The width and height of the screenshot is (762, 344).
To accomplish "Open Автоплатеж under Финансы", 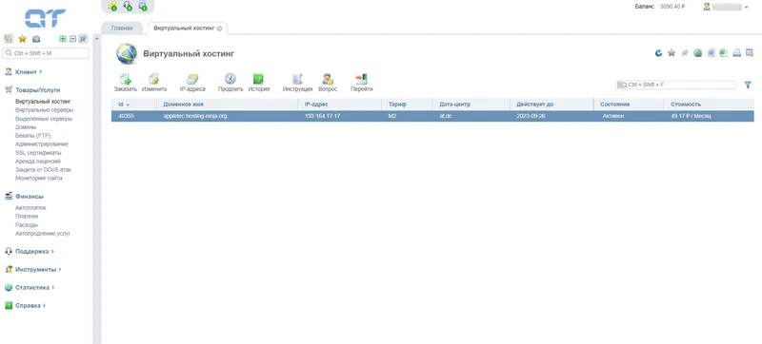I will coord(30,208).
